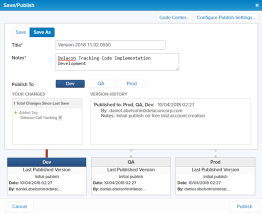The width and height of the screenshot is (262, 214).
Task: Click the VERSION HISTORY section heading
Action: tap(108, 94)
